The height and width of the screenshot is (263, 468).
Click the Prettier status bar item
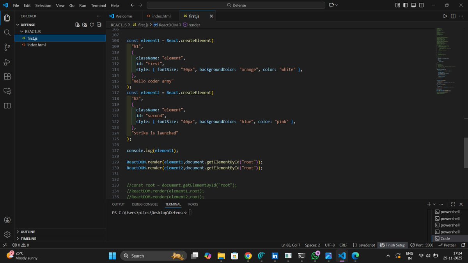point(447,245)
